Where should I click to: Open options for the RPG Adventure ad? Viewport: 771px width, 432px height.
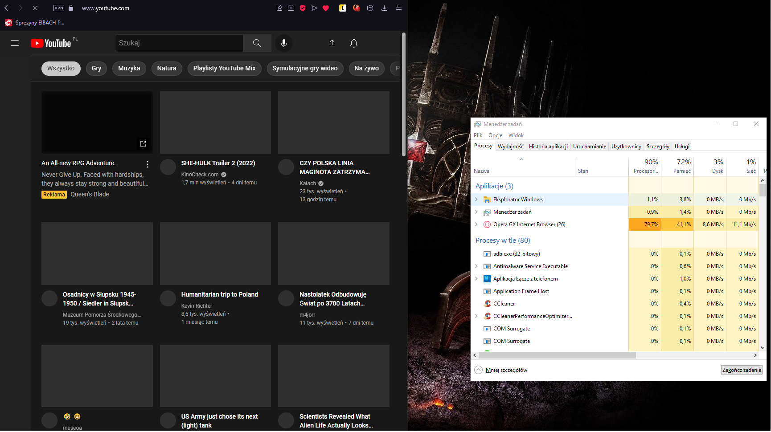click(x=148, y=164)
